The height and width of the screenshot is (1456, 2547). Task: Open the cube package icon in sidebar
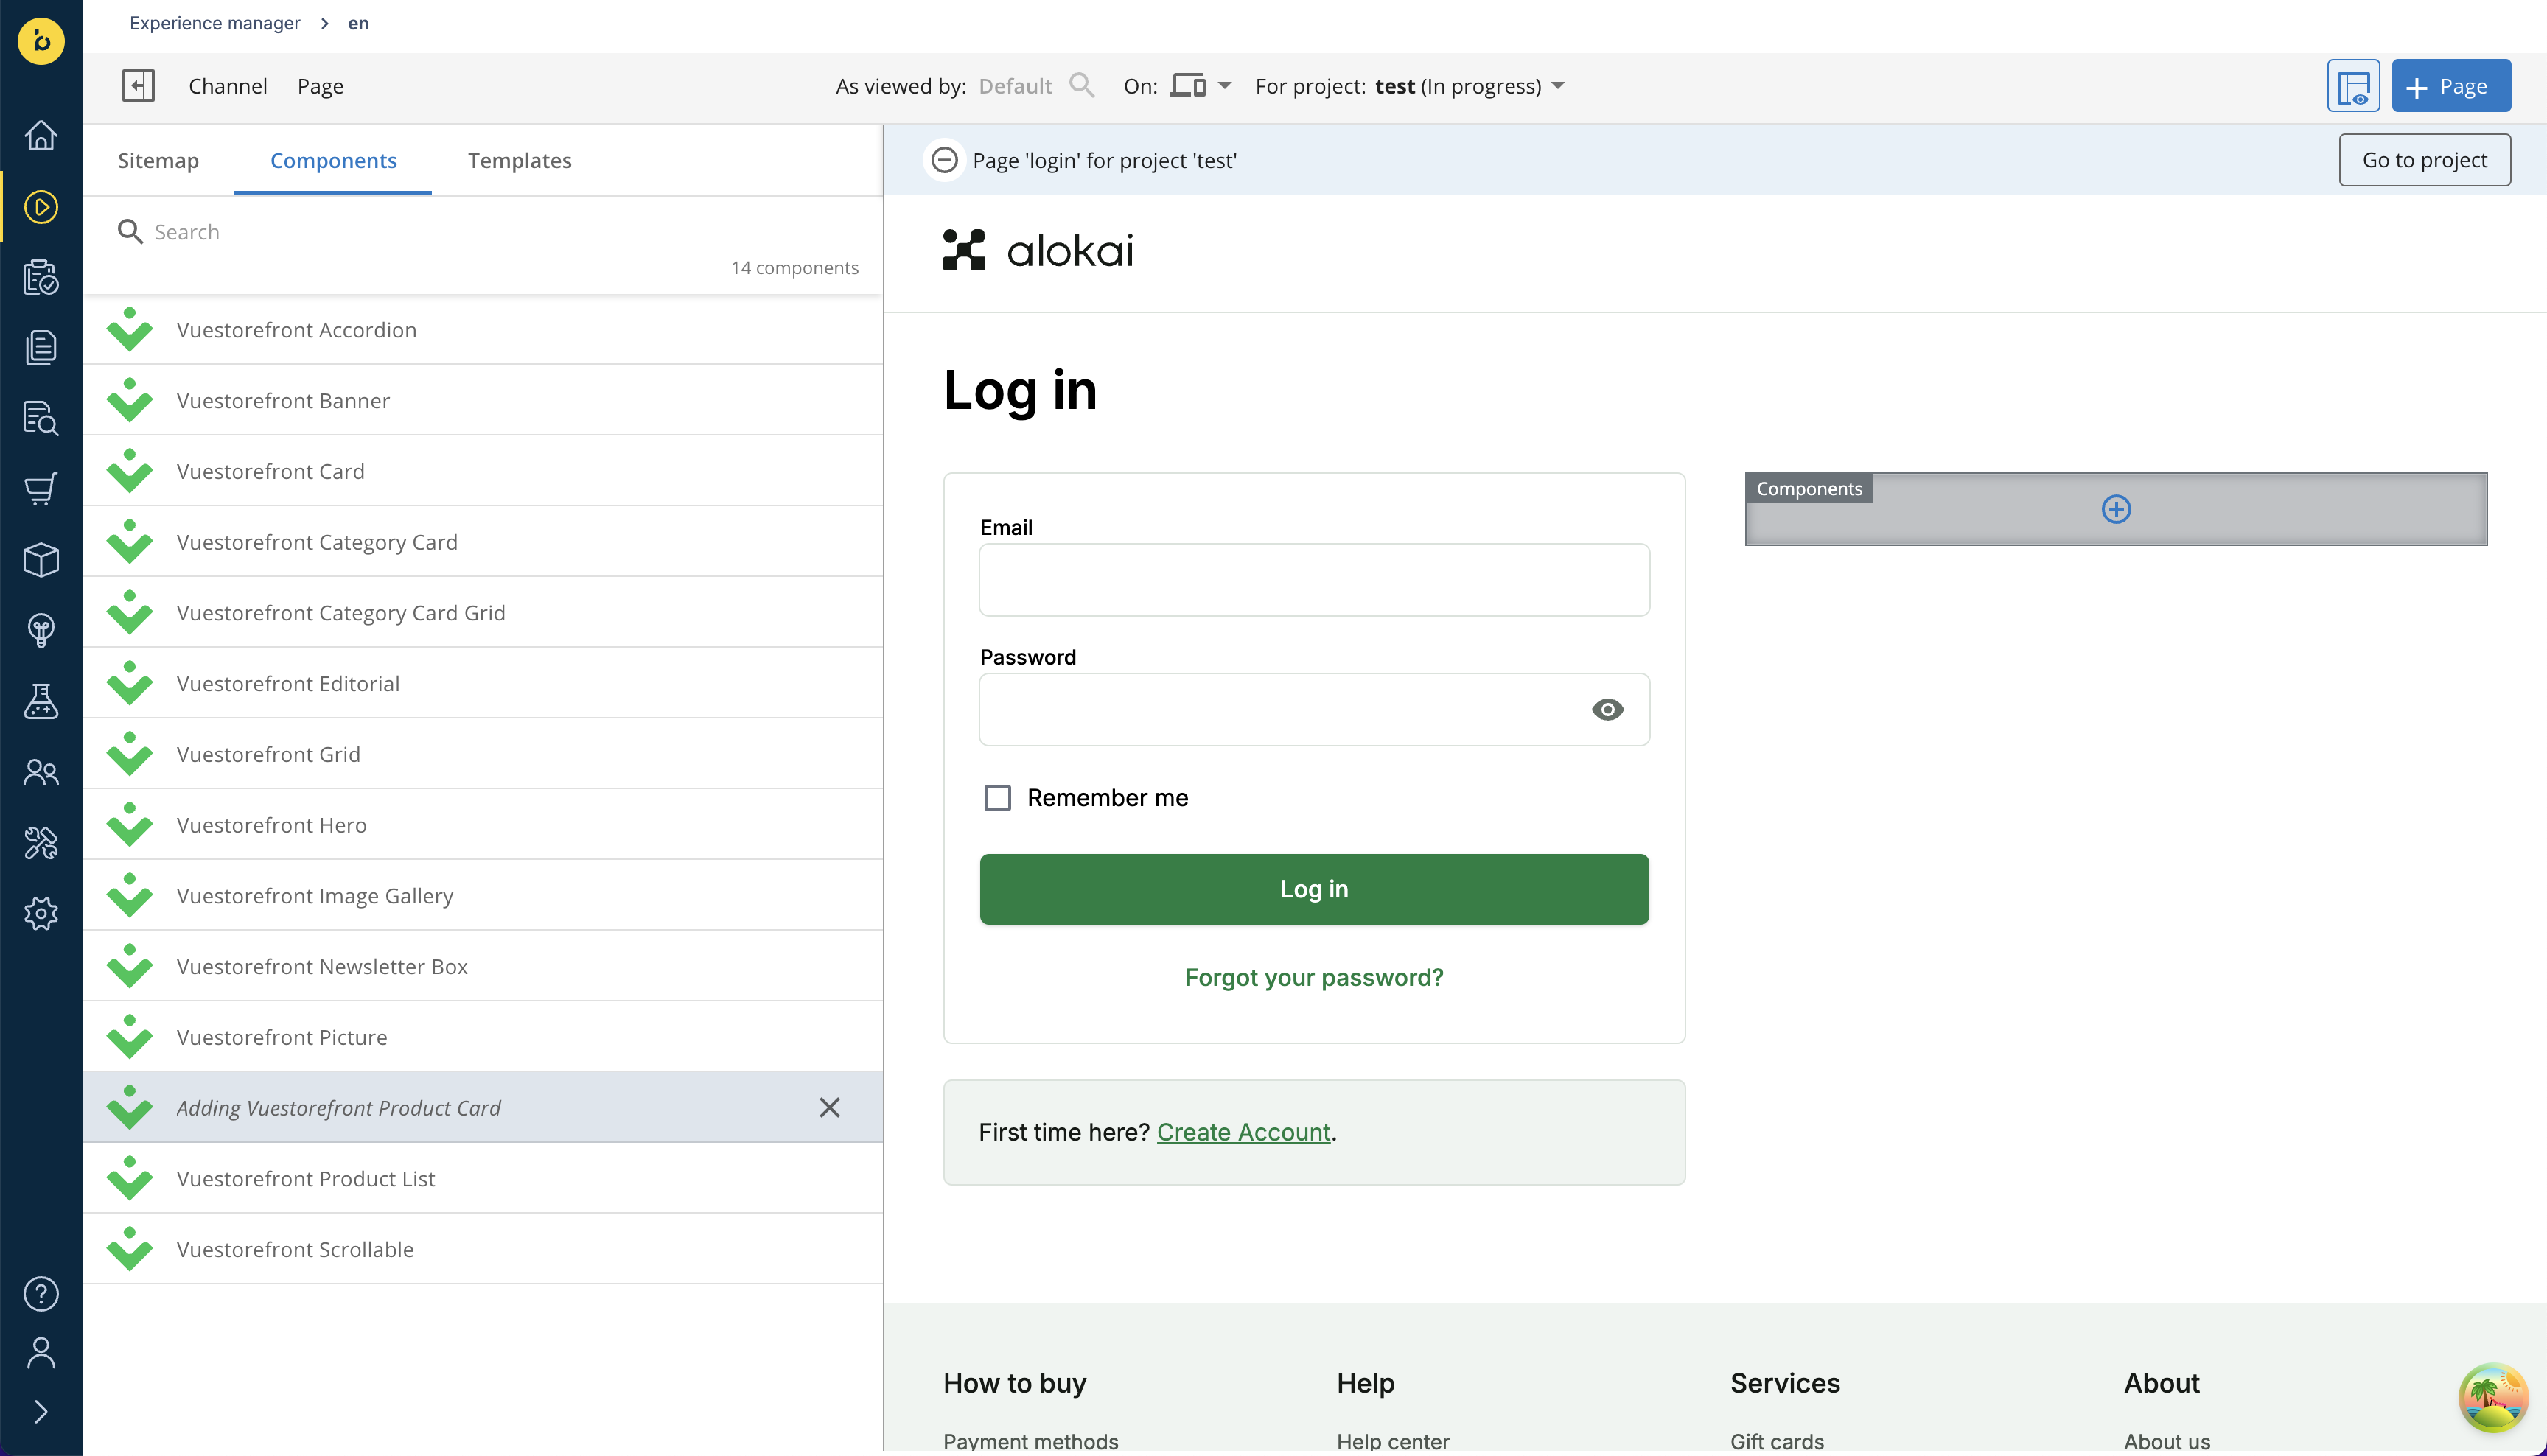(x=41, y=560)
